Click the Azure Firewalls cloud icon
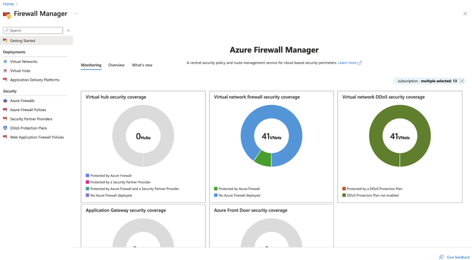 coord(5,101)
